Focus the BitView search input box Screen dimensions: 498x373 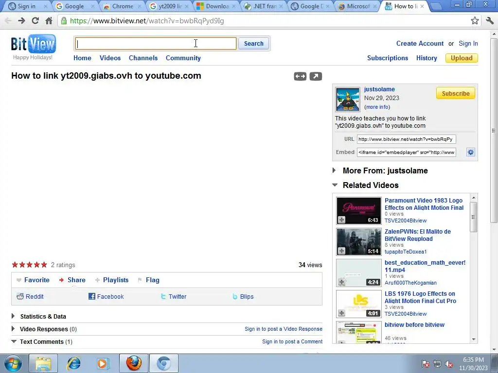[x=156, y=43]
